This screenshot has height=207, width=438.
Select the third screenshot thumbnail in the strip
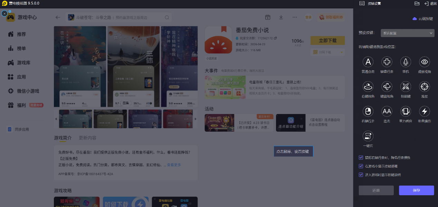pyautogui.click(x=145, y=119)
